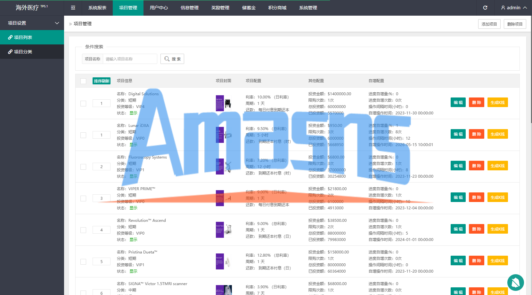Click the sort order field of Fluoroscopy Systems
Screen dimensions: 532x295
tap(102, 167)
